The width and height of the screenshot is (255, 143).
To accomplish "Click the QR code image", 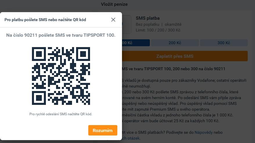I will click(x=61, y=76).
